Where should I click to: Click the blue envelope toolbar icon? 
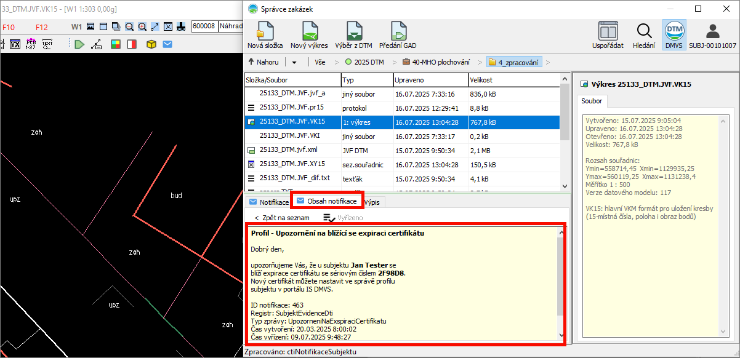point(167,44)
